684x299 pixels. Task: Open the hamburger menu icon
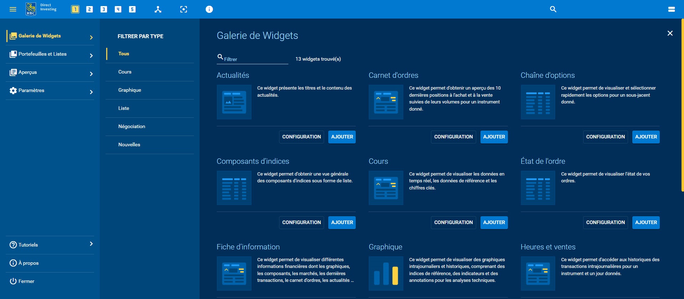coord(13,9)
